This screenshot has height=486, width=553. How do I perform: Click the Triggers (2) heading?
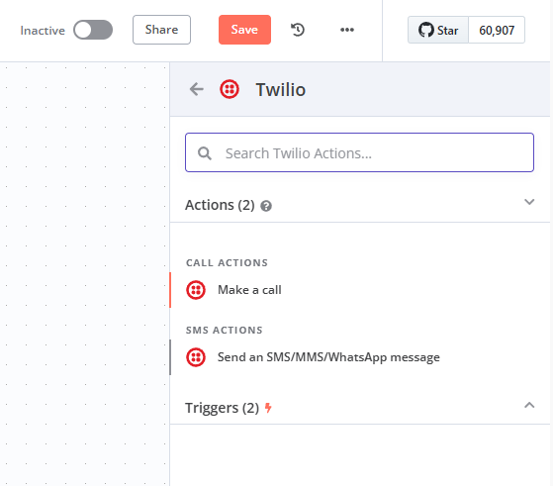223,408
